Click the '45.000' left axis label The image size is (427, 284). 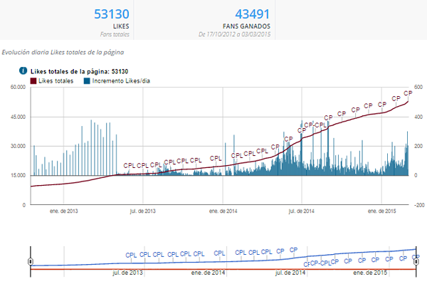coord(18,117)
